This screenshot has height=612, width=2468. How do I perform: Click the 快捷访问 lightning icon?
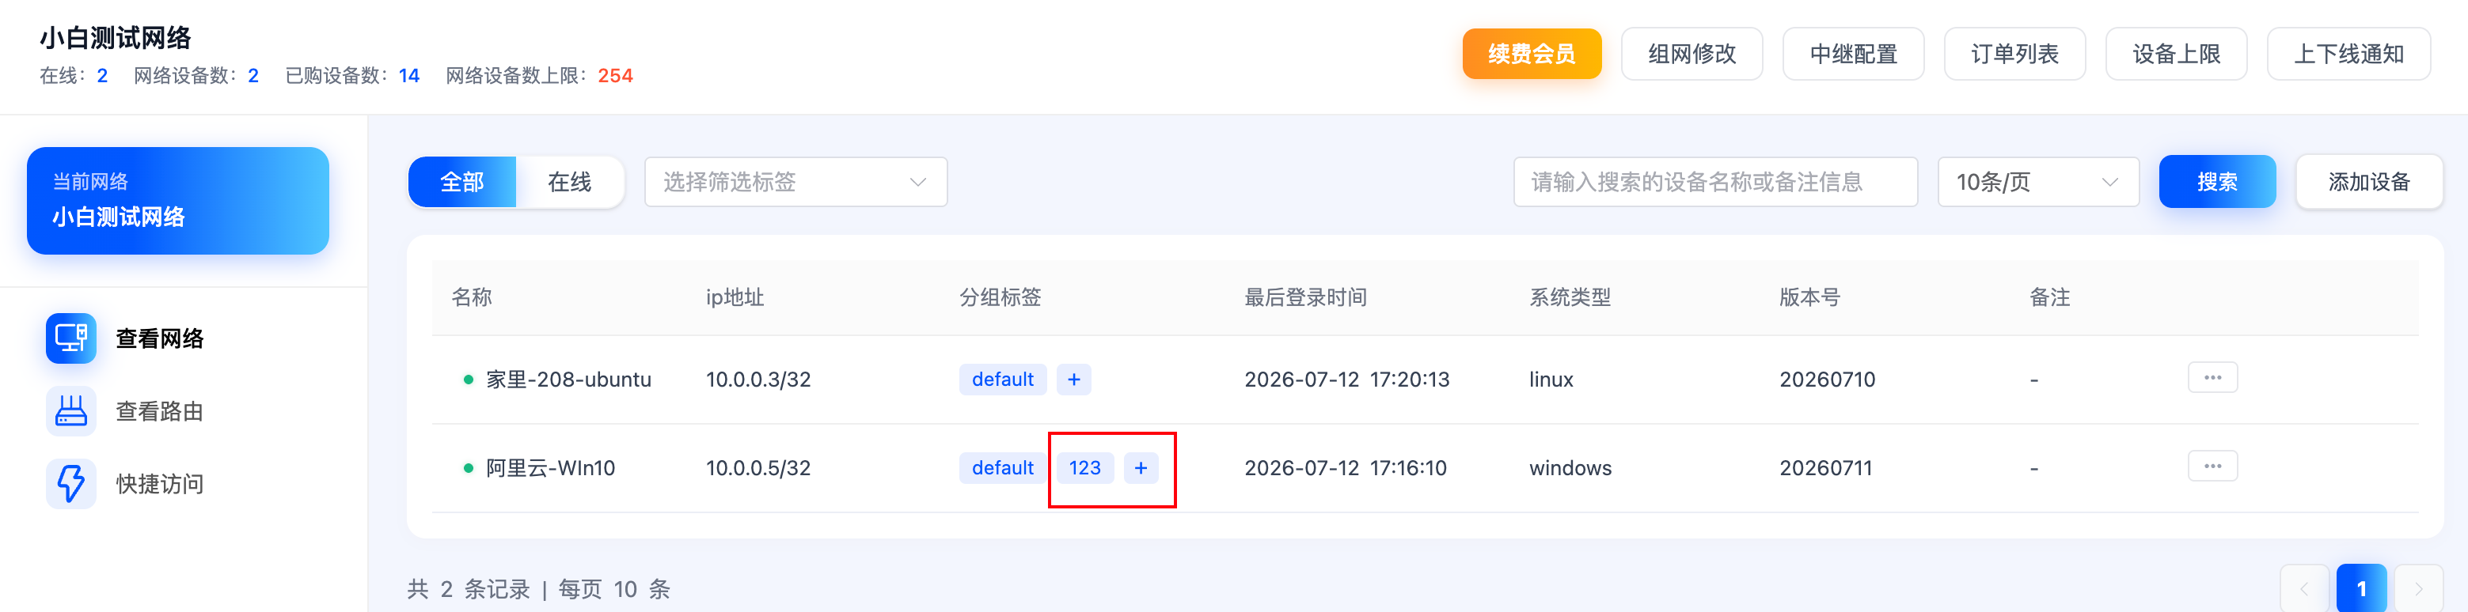click(71, 484)
